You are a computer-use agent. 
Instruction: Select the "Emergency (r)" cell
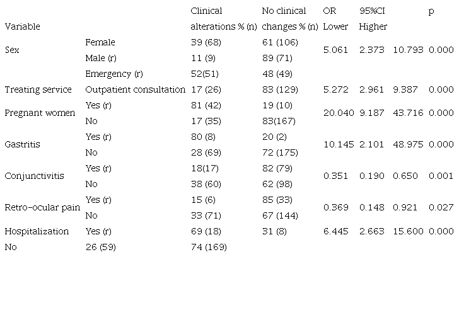coord(113,74)
